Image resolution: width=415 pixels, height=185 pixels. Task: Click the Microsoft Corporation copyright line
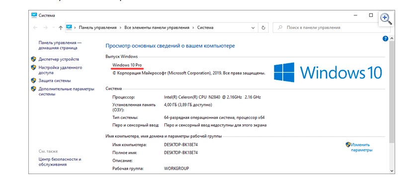pyautogui.click(x=189, y=73)
